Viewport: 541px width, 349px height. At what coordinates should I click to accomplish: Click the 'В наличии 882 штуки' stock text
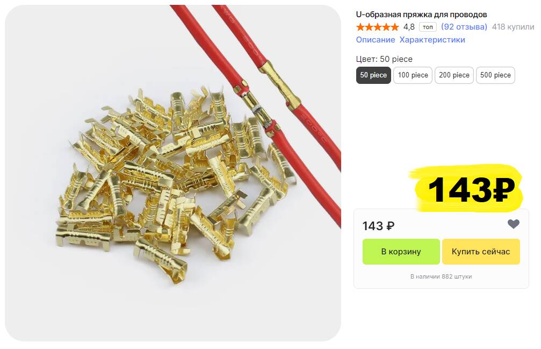[441, 276]
